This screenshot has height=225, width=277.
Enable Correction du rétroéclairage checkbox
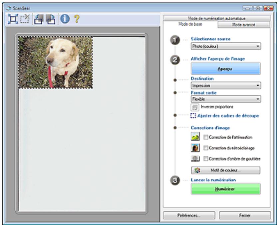[x=206, y=148]
